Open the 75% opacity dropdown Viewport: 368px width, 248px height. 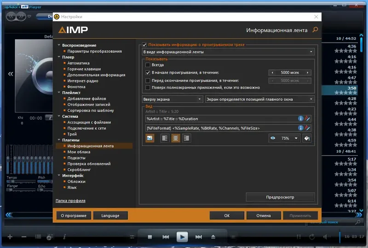point(296,138)
